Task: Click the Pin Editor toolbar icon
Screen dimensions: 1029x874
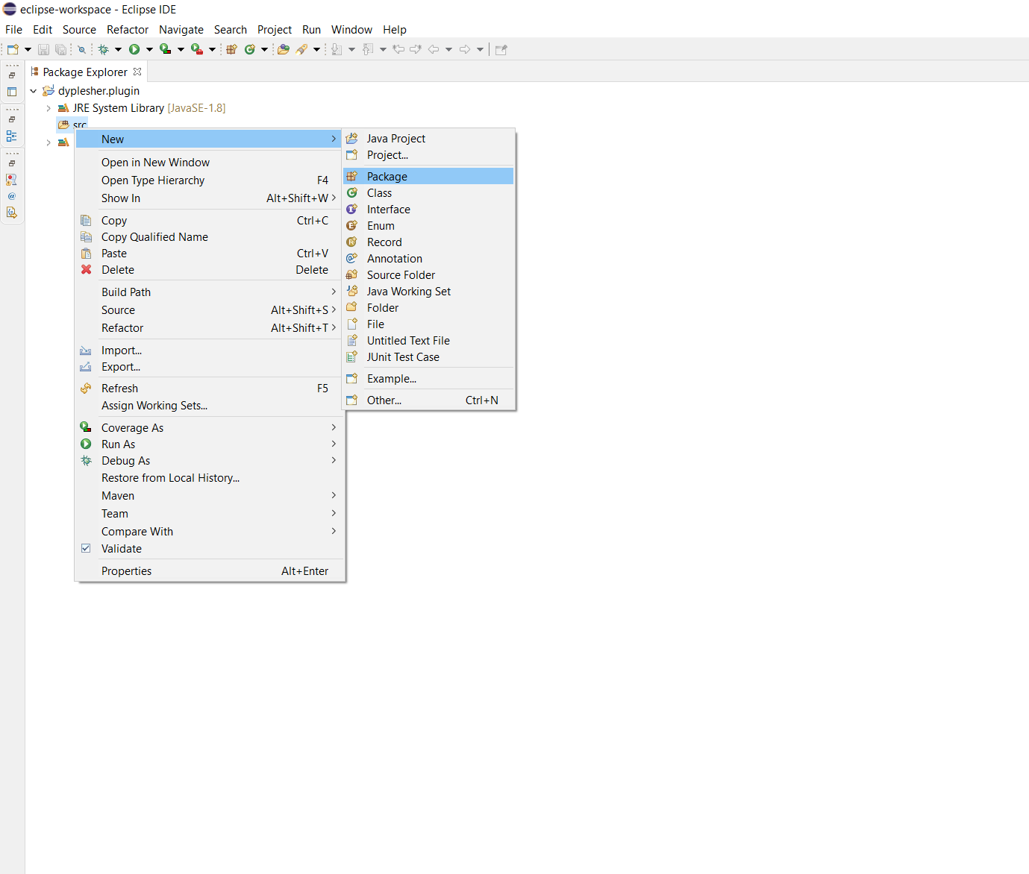Action: (x=501, y=49)
